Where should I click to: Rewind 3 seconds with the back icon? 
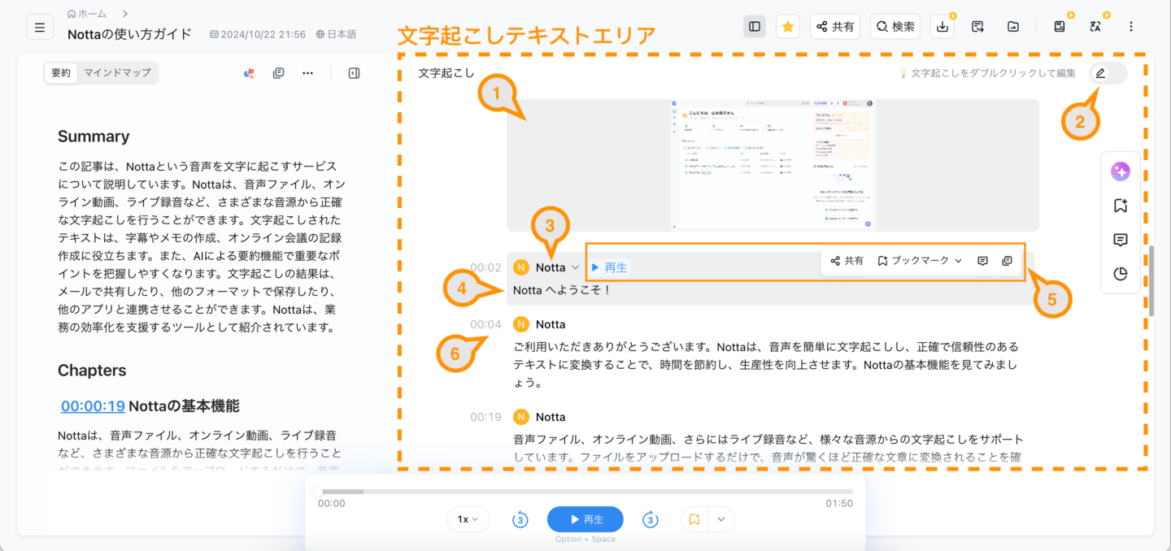point(520,519)
